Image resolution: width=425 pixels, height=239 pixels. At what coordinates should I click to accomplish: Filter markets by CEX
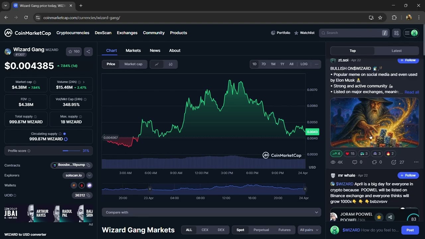click(205, 230)
